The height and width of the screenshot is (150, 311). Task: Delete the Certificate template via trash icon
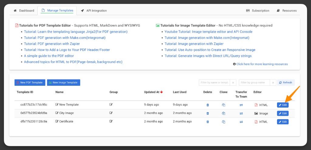point(208,122)
